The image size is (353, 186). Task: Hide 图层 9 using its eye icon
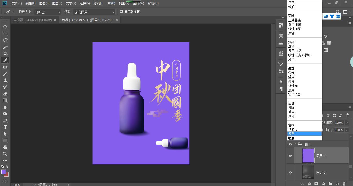[x=290, y=155]
